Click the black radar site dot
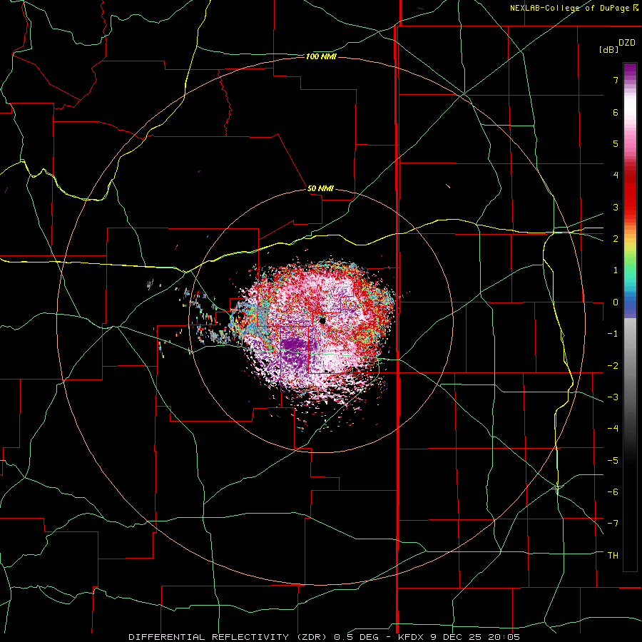 (322, 320)
